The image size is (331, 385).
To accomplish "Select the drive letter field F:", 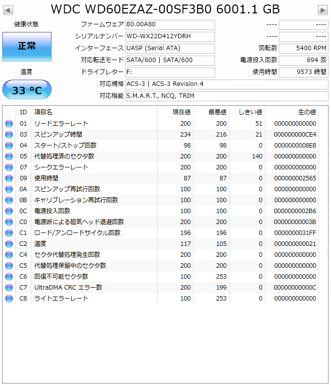I will (x=170, y=72).
